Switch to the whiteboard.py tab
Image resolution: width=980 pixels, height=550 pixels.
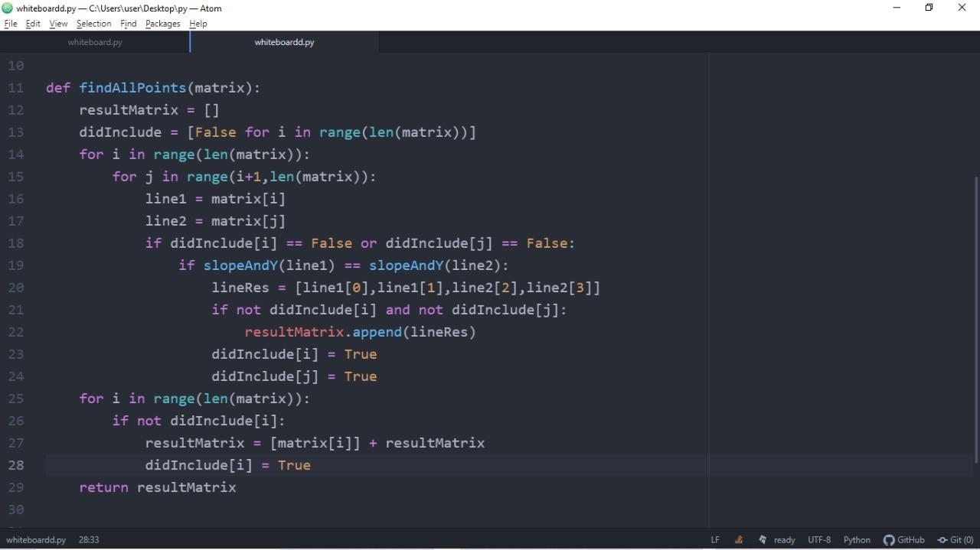point(94,42)
